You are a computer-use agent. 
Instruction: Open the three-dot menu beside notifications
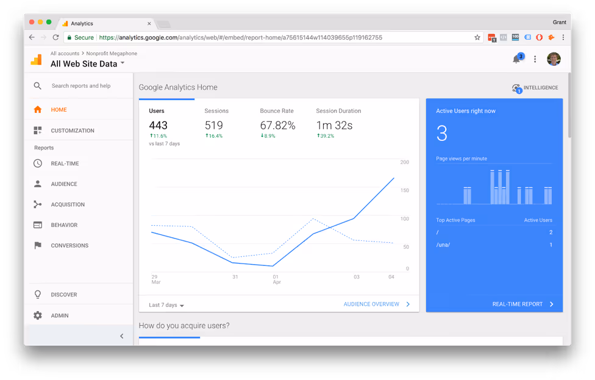pos(535,59)
